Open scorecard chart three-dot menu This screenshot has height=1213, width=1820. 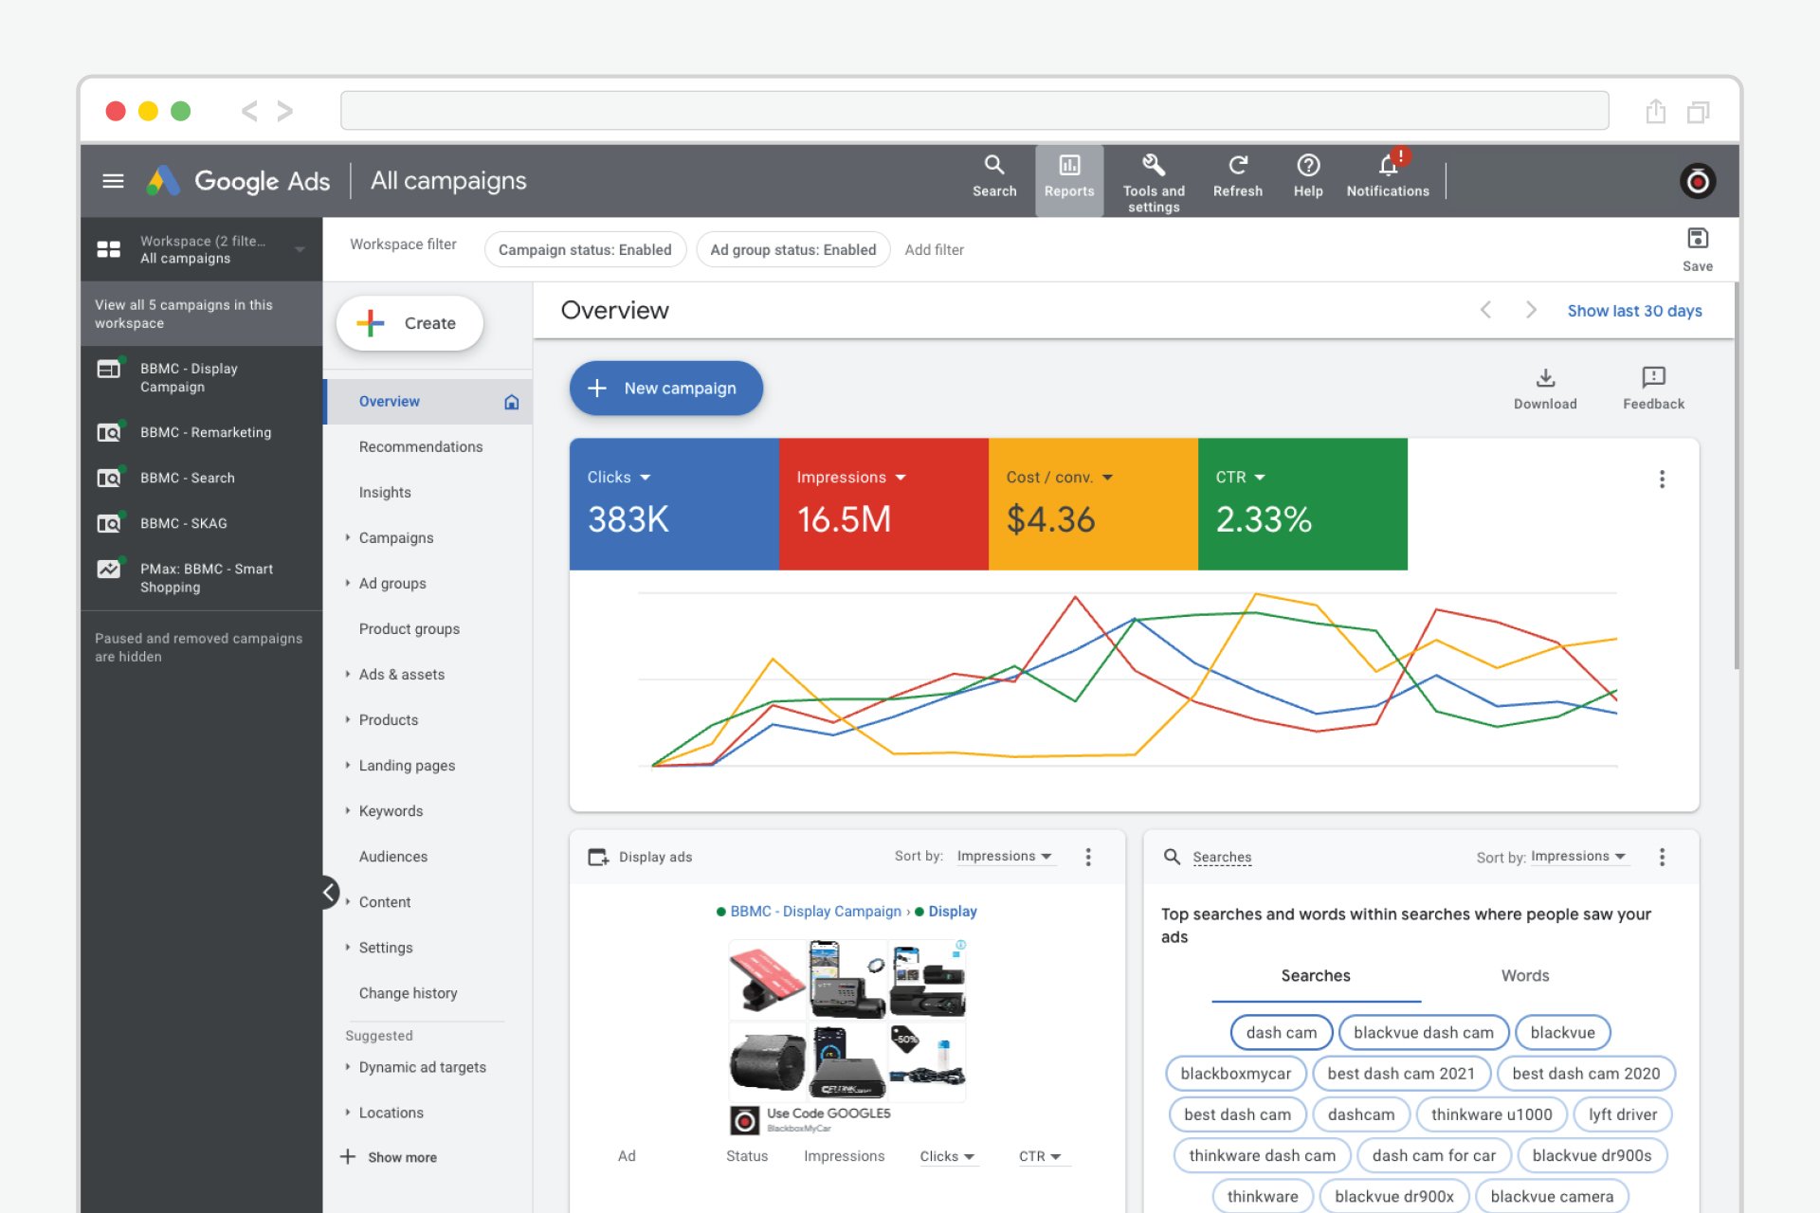coord(1661,480)
